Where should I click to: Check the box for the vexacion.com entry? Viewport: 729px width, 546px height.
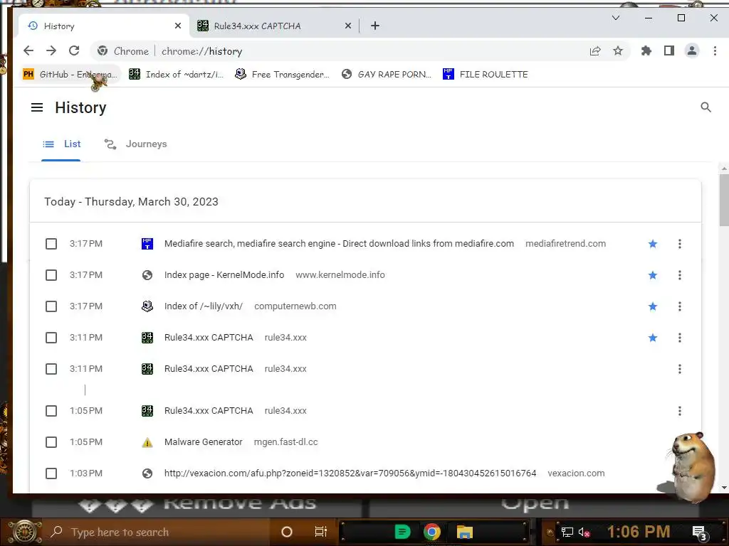(x=51, y=473)
